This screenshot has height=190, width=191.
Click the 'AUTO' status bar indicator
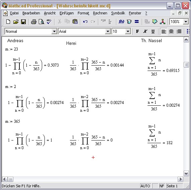pos(145,186)
